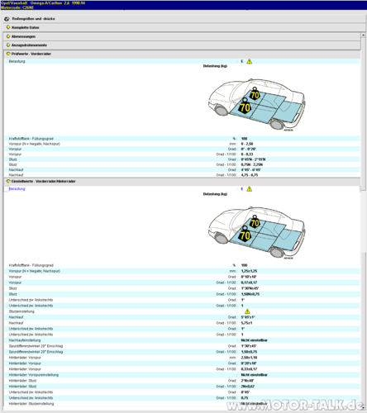Click the Hinterräder: Sturzeinstellung row label

(x=31, y=404)
